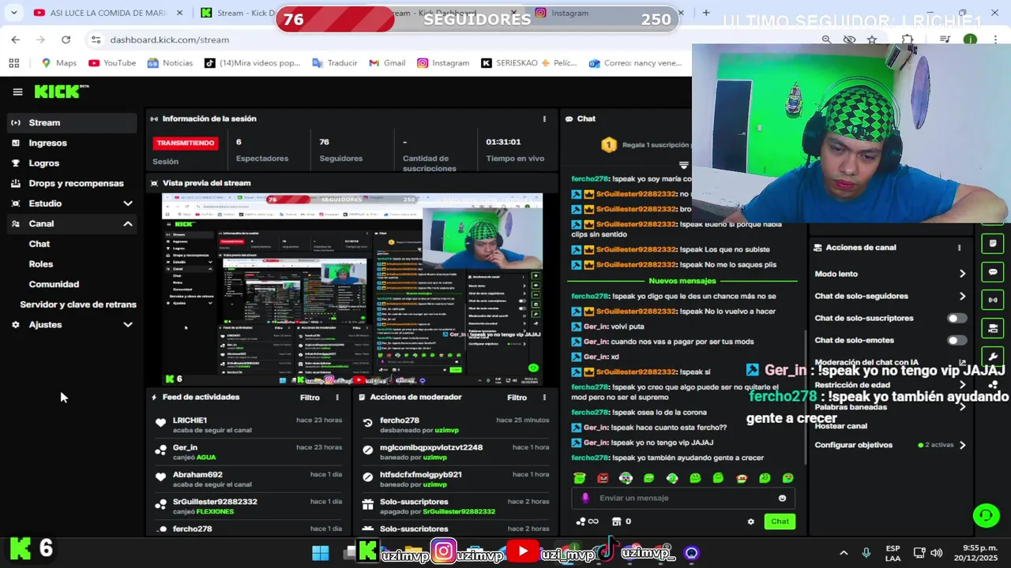Click the browser back arrow

coord(16,39)
